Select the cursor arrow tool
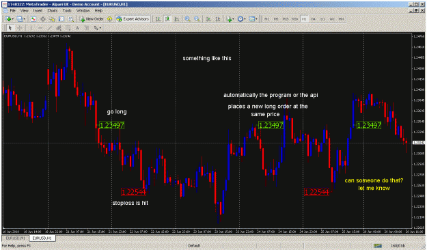Screen dimensions: 427x250 (x=10, y=28)
